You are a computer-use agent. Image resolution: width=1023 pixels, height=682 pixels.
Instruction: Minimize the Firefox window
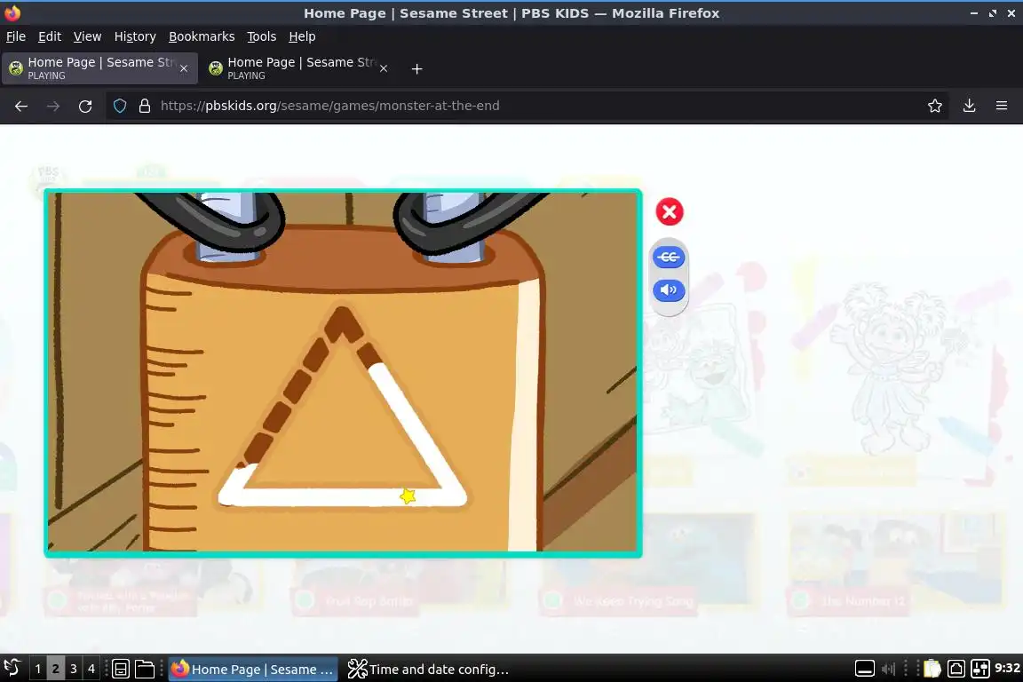point(973,13)
